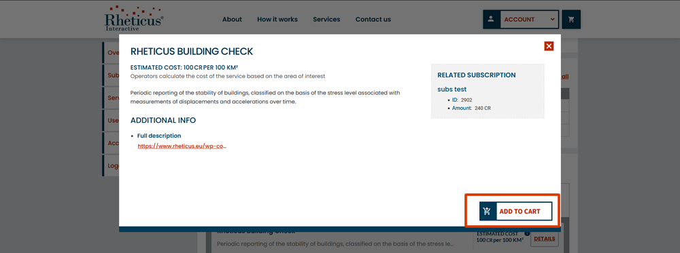This screenshot has height=253, width=680.
Task: Open the About menu item
Action: [232, 20]
